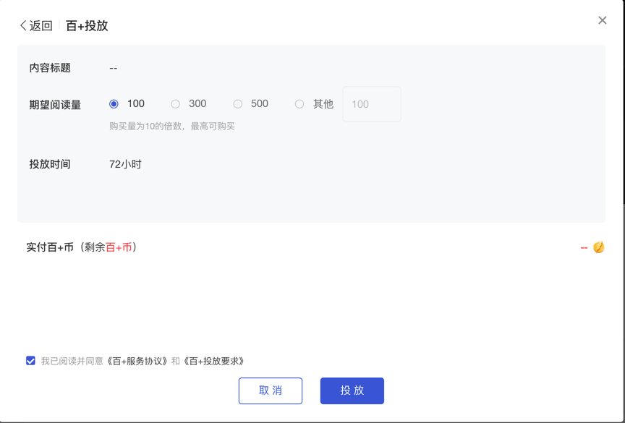The height and width of the screenshot is (423, 625).
Task: Click the red 百+币 remaining balance text
Action: point(119,247)
